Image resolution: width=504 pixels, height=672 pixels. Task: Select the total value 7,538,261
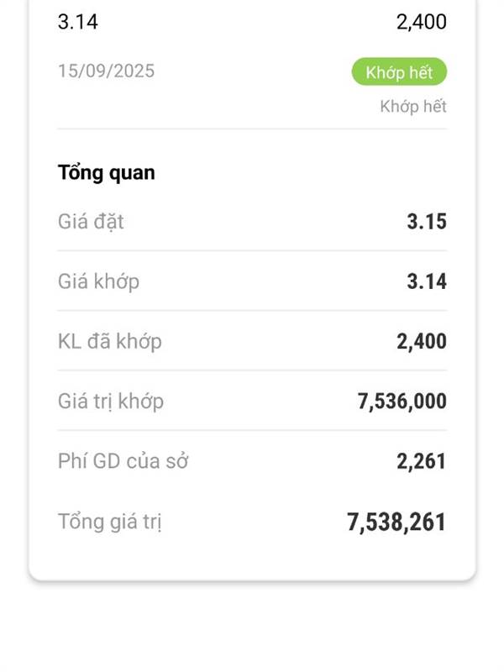(x=396, y=522)
